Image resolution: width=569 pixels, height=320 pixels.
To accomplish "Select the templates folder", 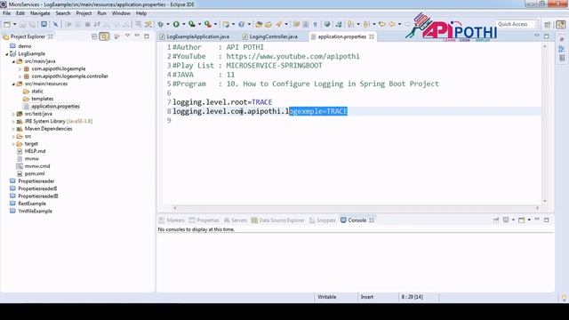I will (42, 99).
